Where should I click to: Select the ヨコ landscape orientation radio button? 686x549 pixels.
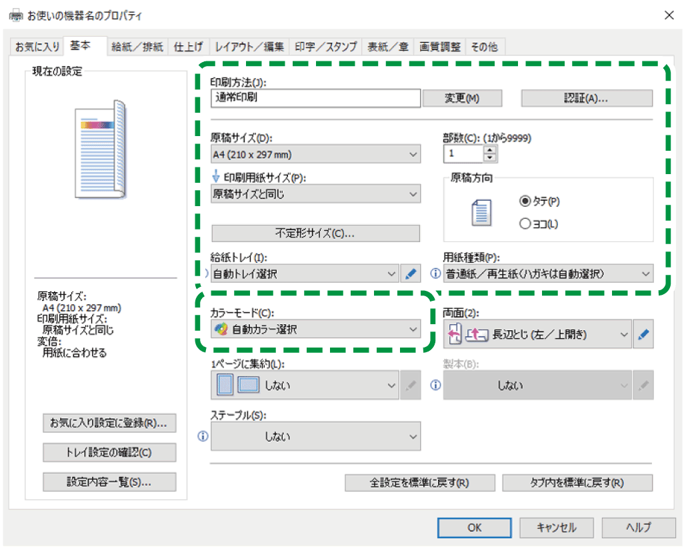(525, 224)
